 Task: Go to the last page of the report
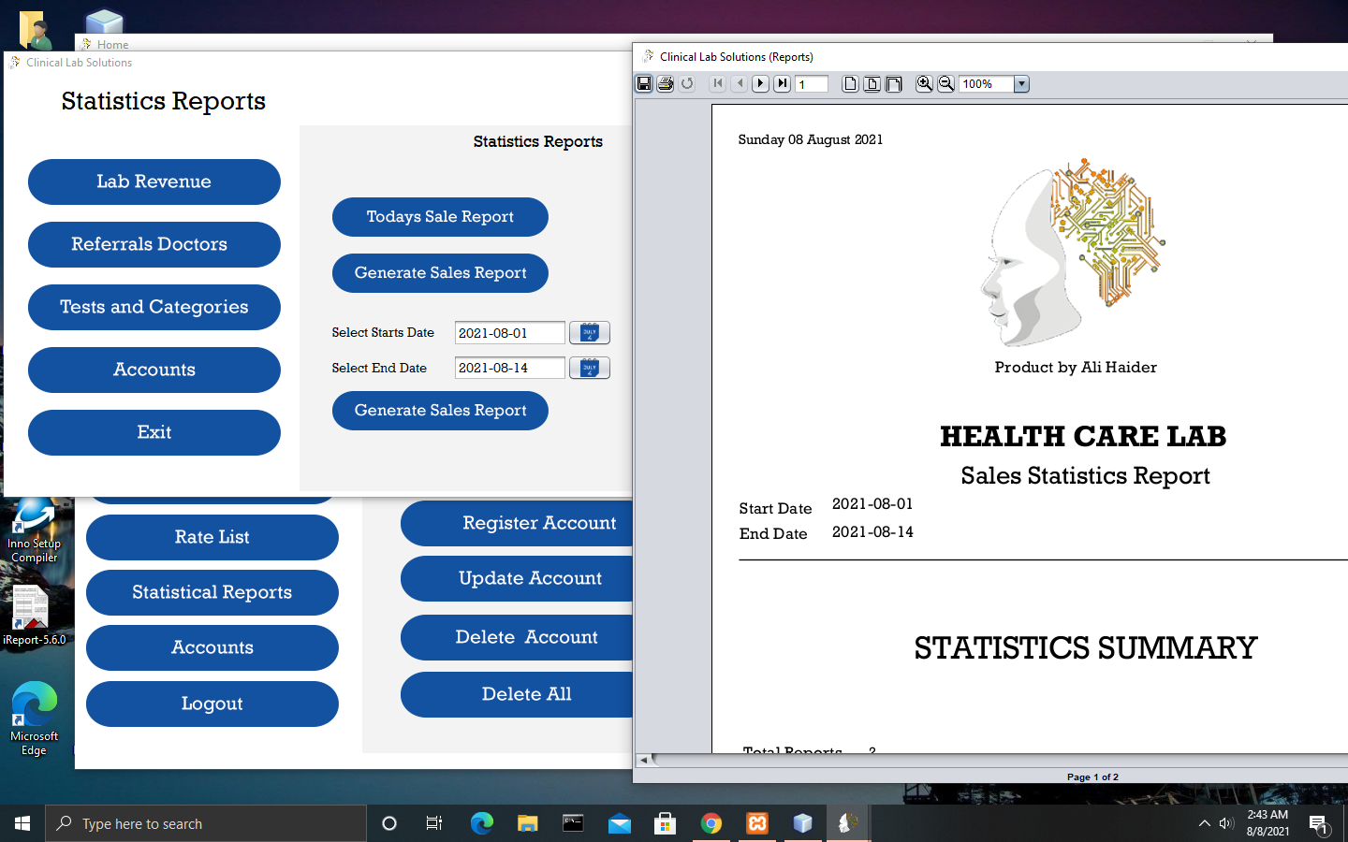(x=782, y=83)
